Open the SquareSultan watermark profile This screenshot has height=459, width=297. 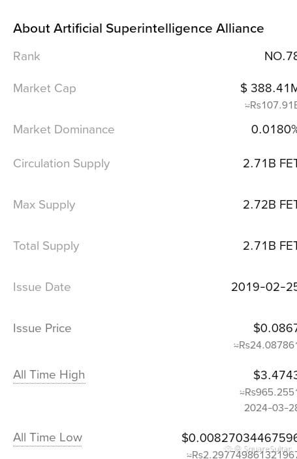tap(258, 449)
